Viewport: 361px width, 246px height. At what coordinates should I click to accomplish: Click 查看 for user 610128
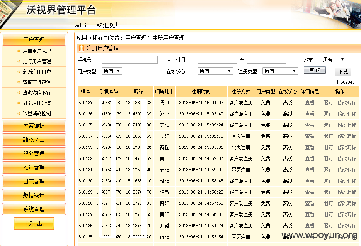click(310, 203)
